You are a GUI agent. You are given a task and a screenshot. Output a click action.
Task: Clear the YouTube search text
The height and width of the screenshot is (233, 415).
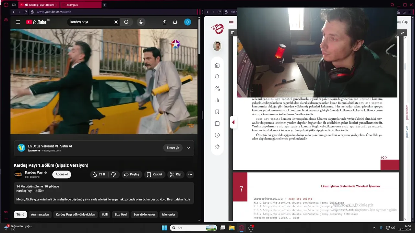pos(116,22)
